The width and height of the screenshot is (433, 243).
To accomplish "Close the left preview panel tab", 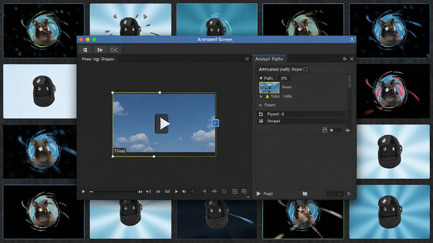I will [247, 59].
